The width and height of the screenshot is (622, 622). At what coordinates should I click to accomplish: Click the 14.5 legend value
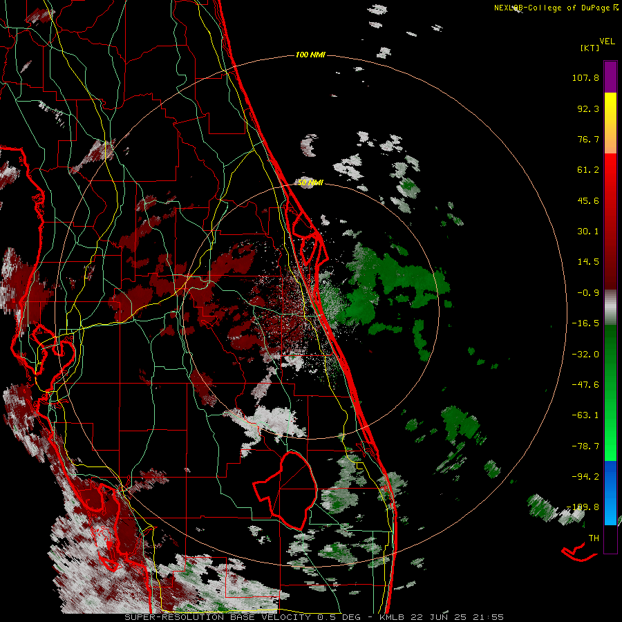point(588,262)
